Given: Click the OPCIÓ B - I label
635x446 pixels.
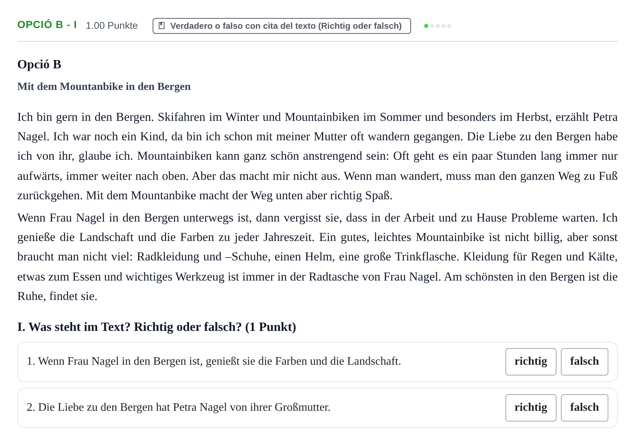Looking at the screenshot, I should (x=47, y=25).
